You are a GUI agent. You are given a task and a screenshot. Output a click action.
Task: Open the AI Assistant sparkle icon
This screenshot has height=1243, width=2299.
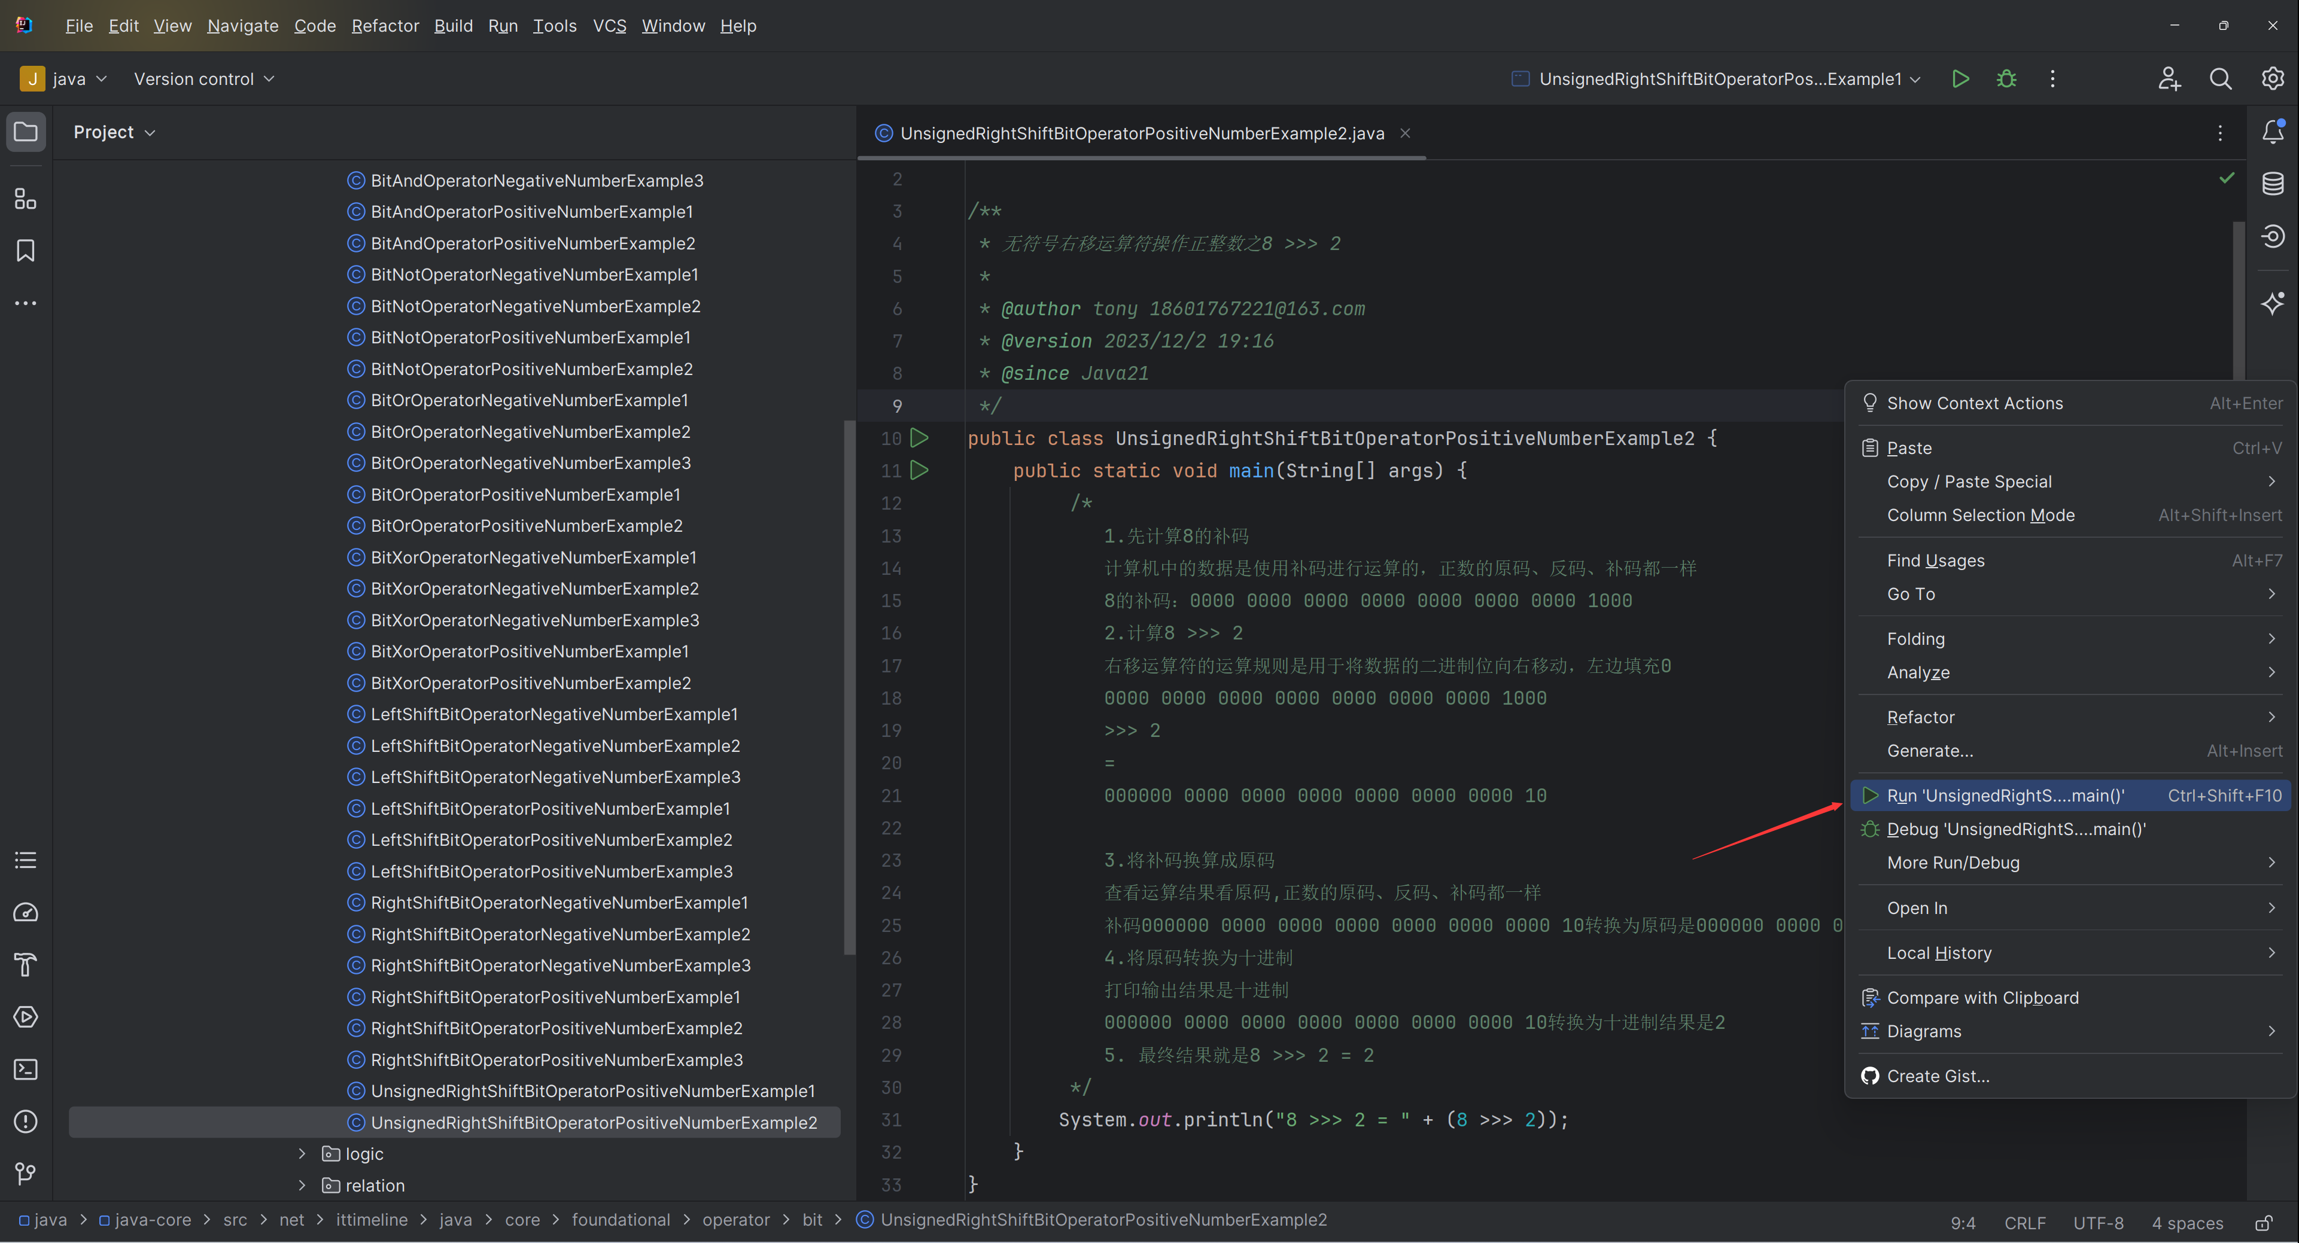point(2272,303)
